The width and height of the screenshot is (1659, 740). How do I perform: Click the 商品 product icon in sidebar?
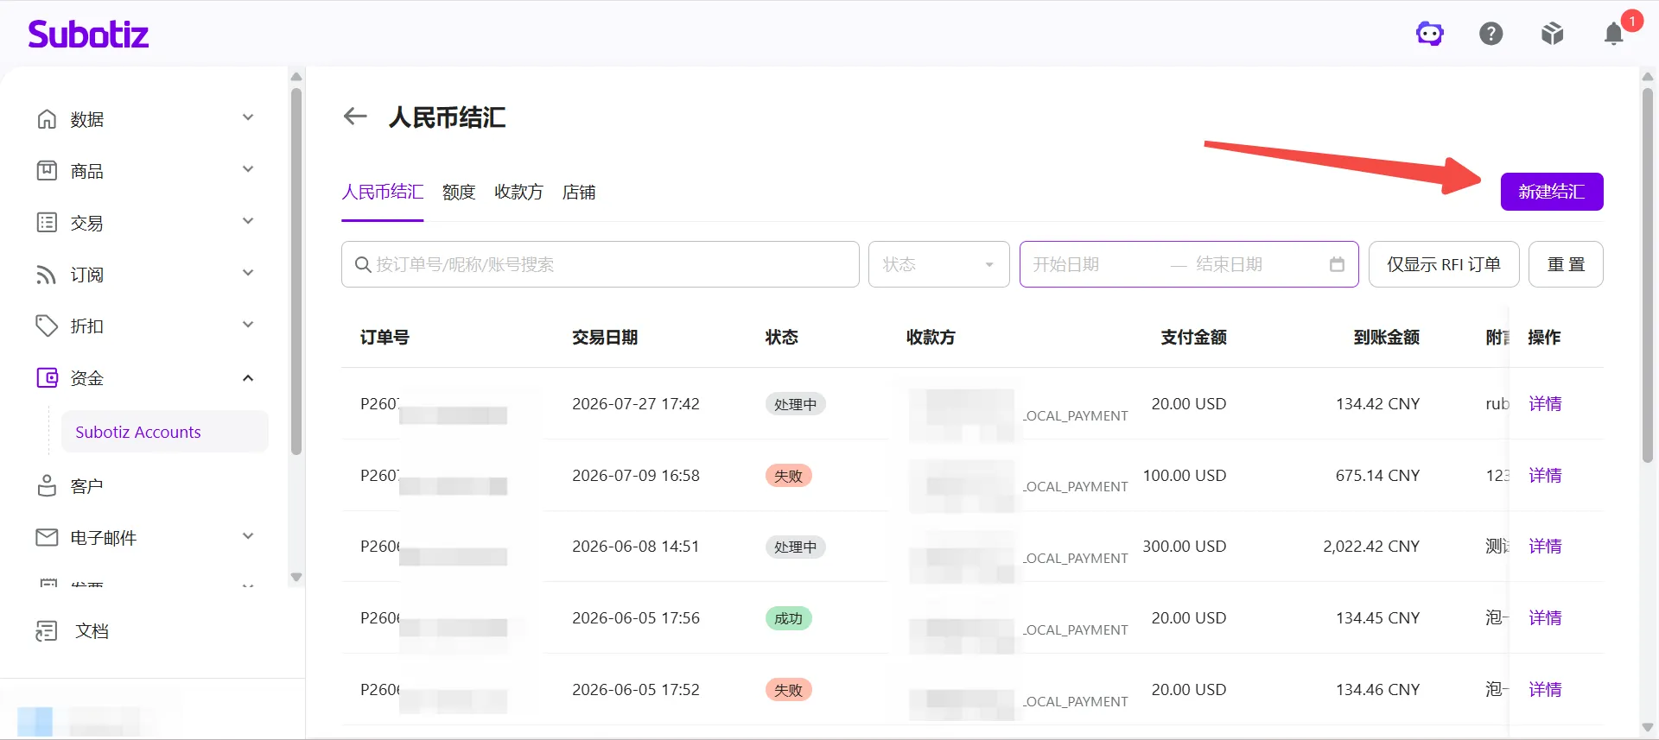[47, 171]
